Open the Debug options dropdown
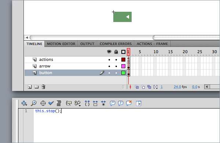The height and width of the screenshot is (143, 220). (x=78, y=103)
